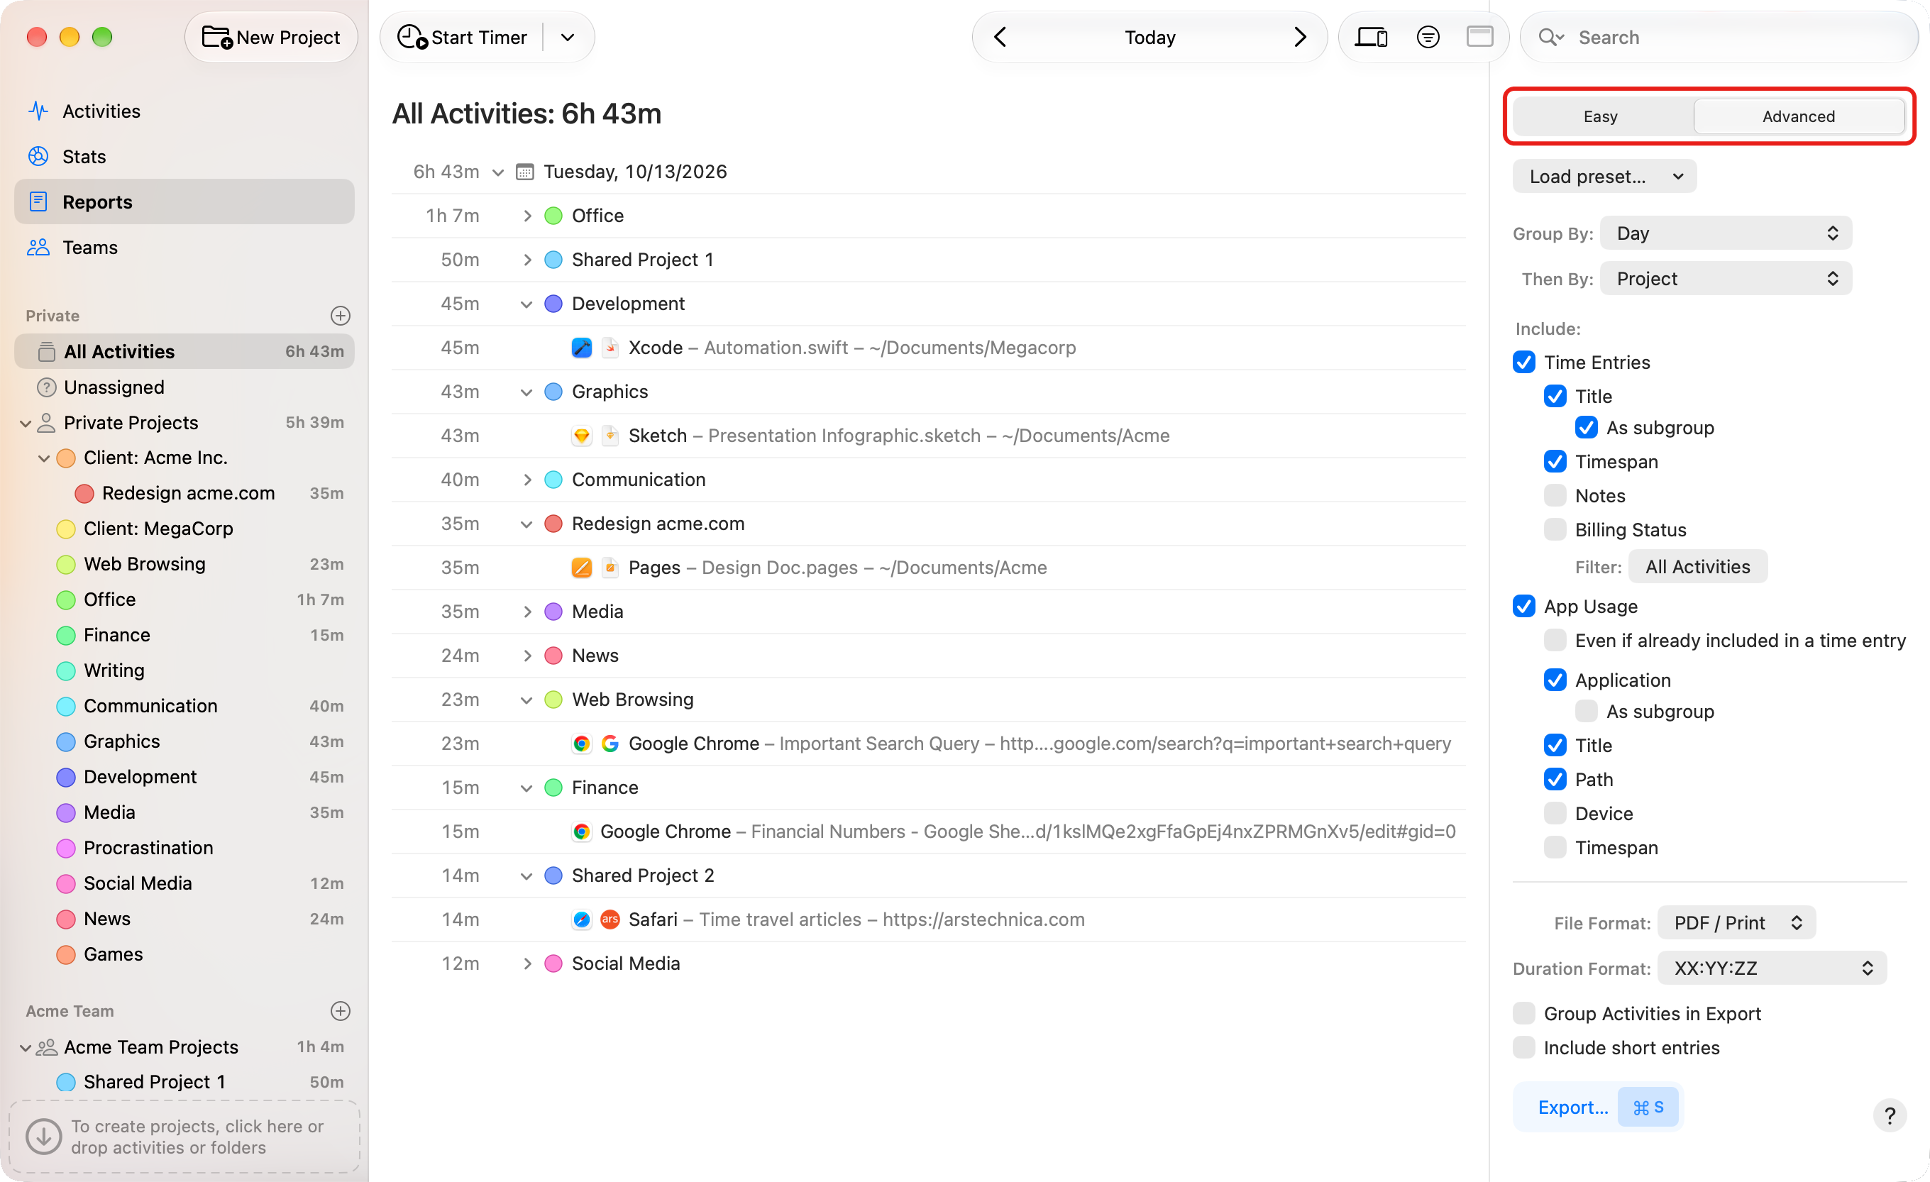Click the green color dot of Finance in the report
The height and width of the screenshot is (1182, 1930).
click(553, 788)
